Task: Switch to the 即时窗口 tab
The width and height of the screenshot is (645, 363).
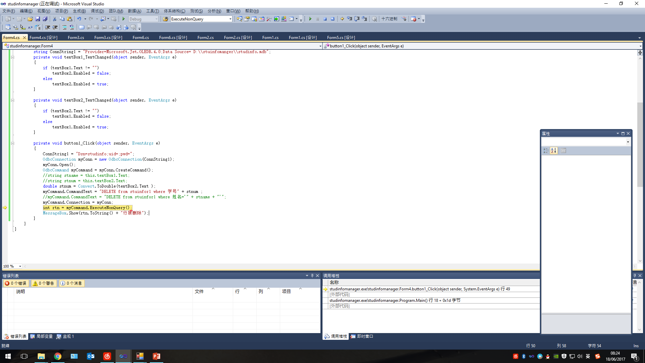Action: [362, 336]
